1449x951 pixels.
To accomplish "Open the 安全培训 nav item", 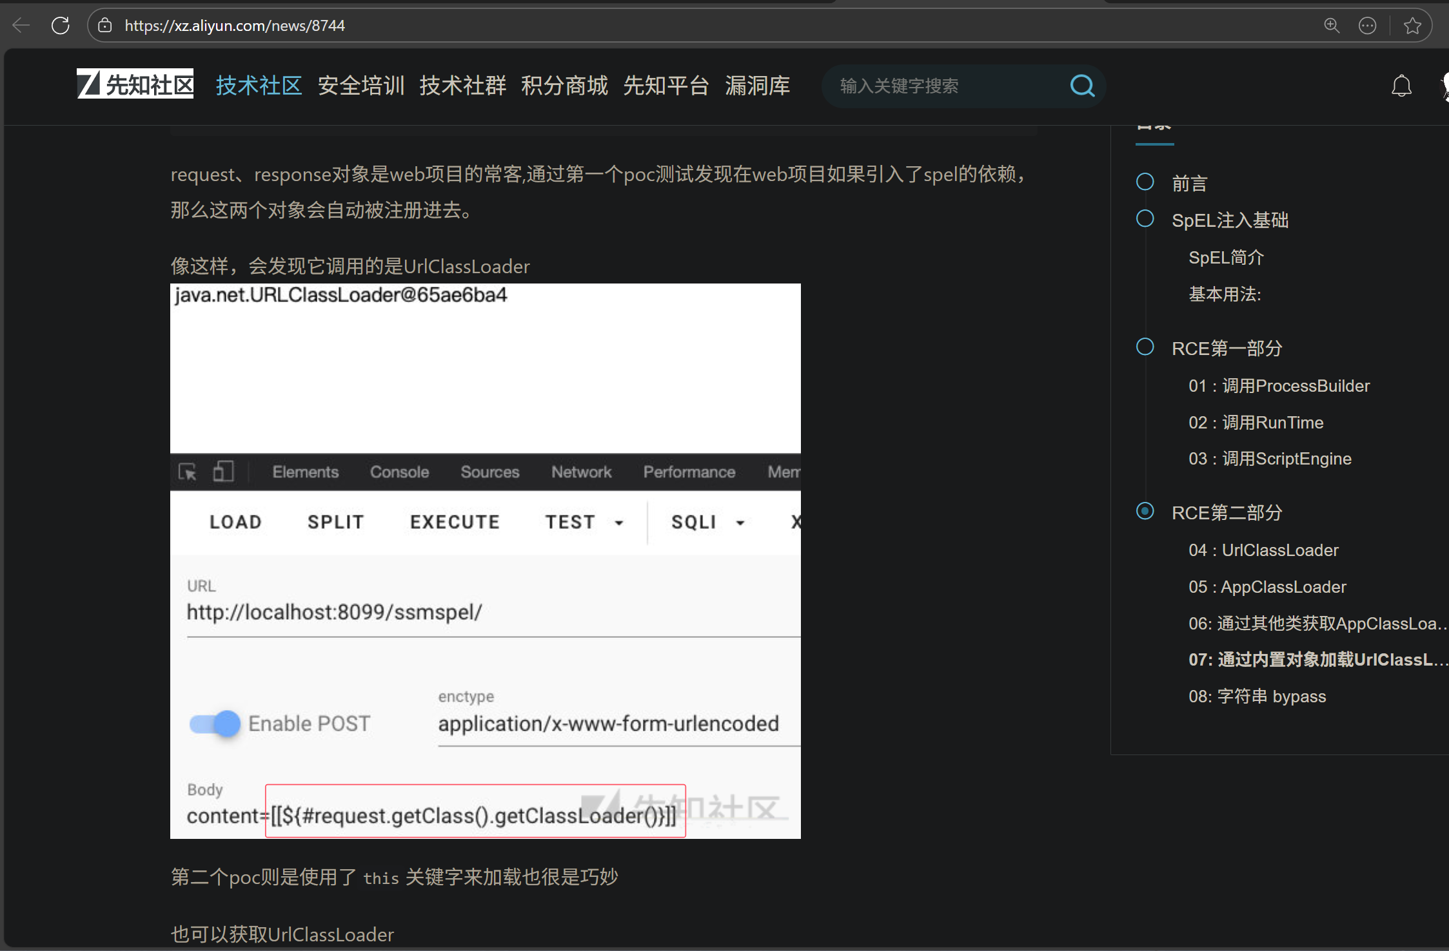I will point(360,86).
